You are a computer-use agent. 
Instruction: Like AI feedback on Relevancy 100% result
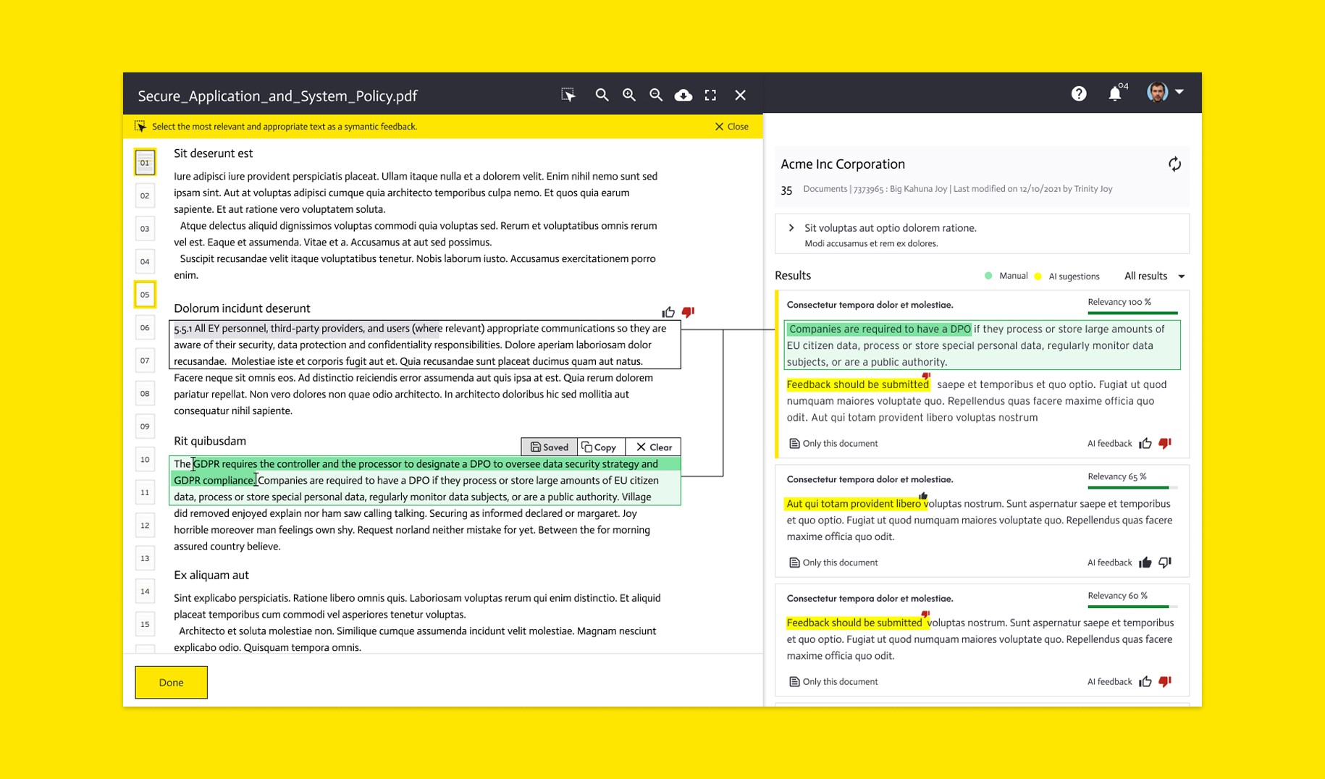pos(1145,443)
